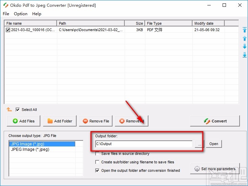Image resolution: width=248 pixels, height=186 pixels.
Task: Open Set more parameters
Action: (x=215, y=169)
